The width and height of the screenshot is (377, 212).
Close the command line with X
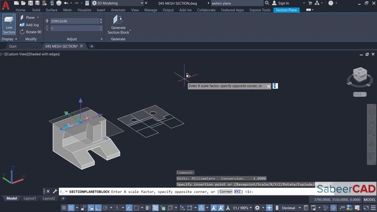[48, 191]
